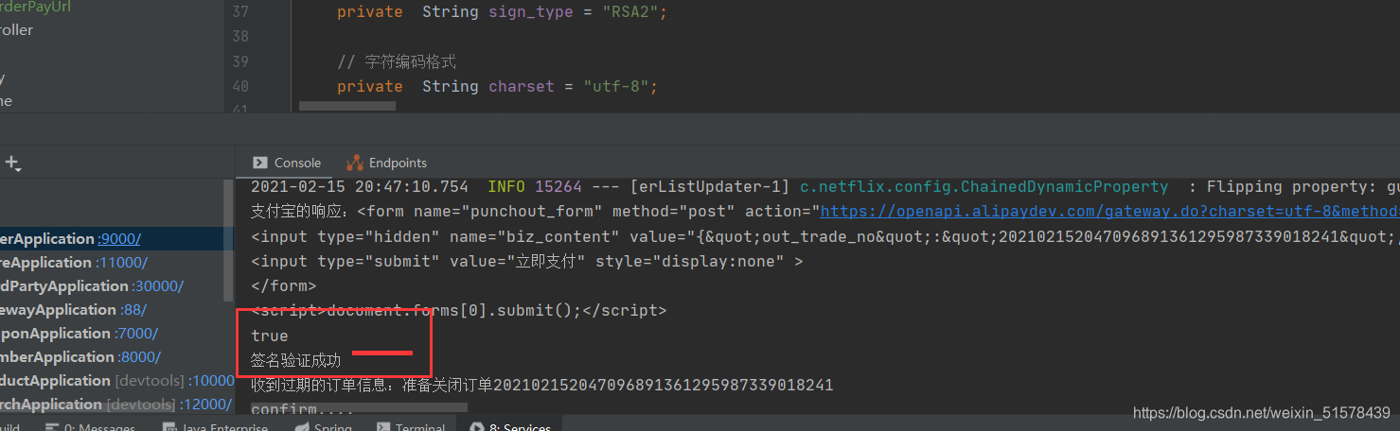Select the roller item in project tree
The height and width of the screenshot is (431, 1400).
coord(17,30)
